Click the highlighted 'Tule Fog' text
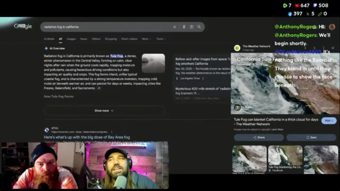 pos(117,56)
